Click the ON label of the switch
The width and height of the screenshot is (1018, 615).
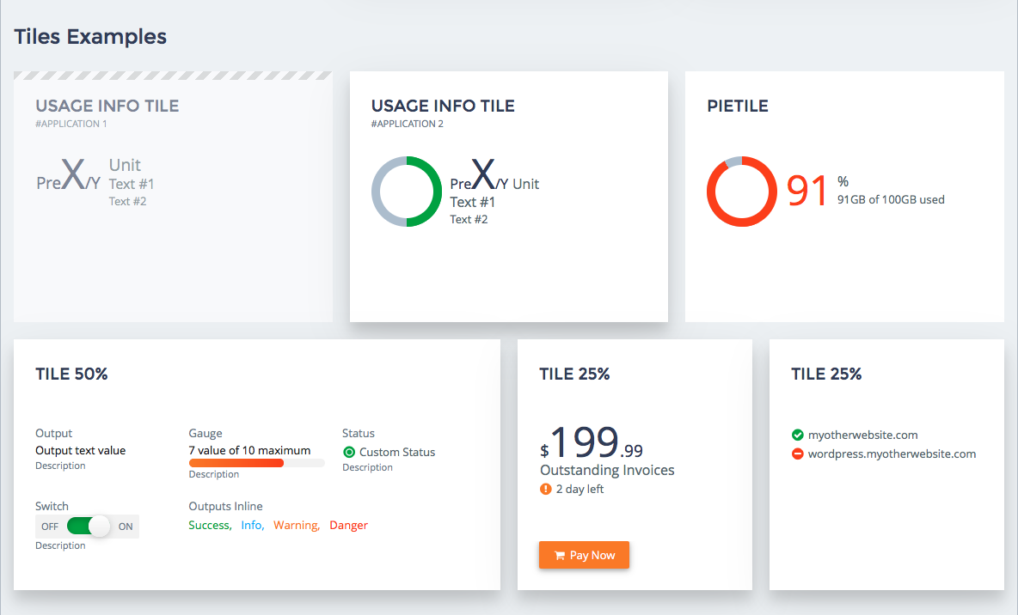coord(126,527)
